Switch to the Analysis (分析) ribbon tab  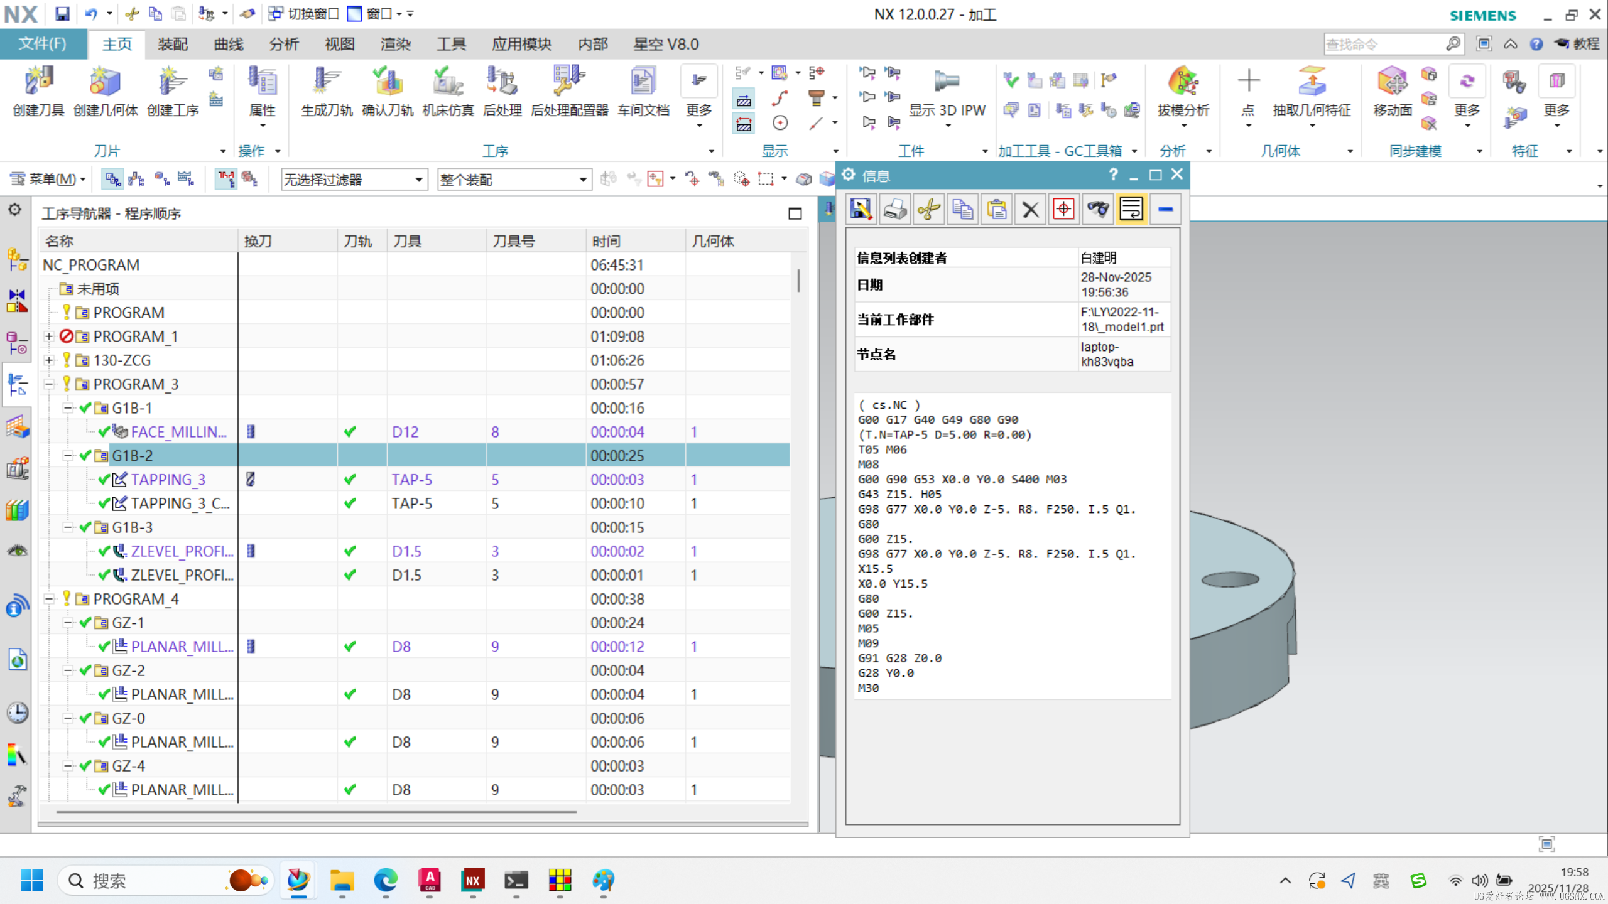point(284,44)
